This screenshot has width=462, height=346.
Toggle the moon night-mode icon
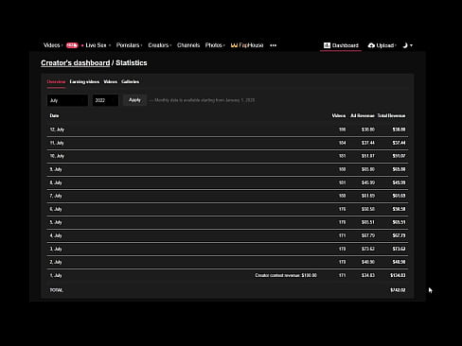(405, 45)
